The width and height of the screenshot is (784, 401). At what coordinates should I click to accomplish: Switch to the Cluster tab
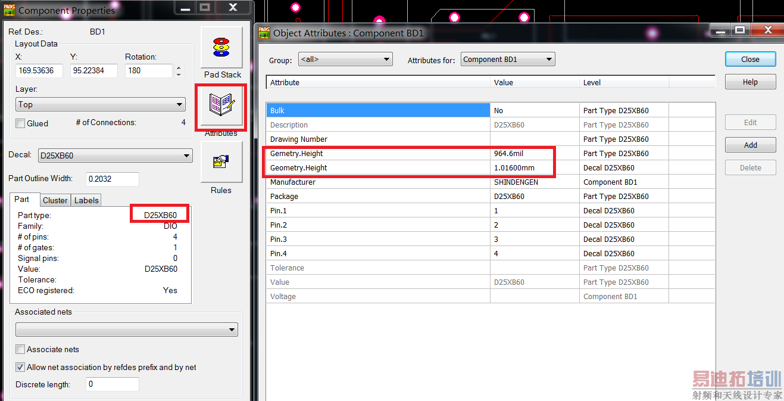pyautogui.click(x=55, y=200)
